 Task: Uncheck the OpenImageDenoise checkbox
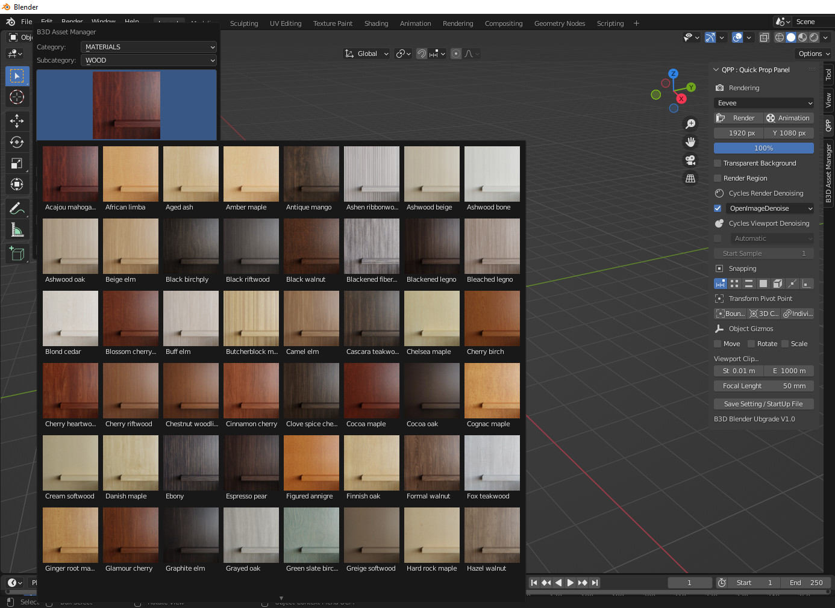tap(718, 208)
